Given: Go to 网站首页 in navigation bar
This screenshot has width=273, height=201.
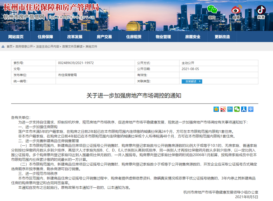Looking at the screenshot, I should (x=16, y=37).
